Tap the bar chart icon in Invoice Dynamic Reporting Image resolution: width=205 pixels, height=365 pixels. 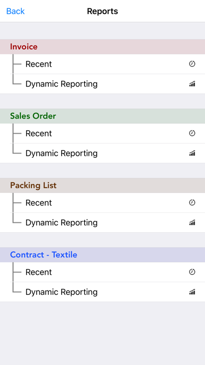(x=192, y=84)
